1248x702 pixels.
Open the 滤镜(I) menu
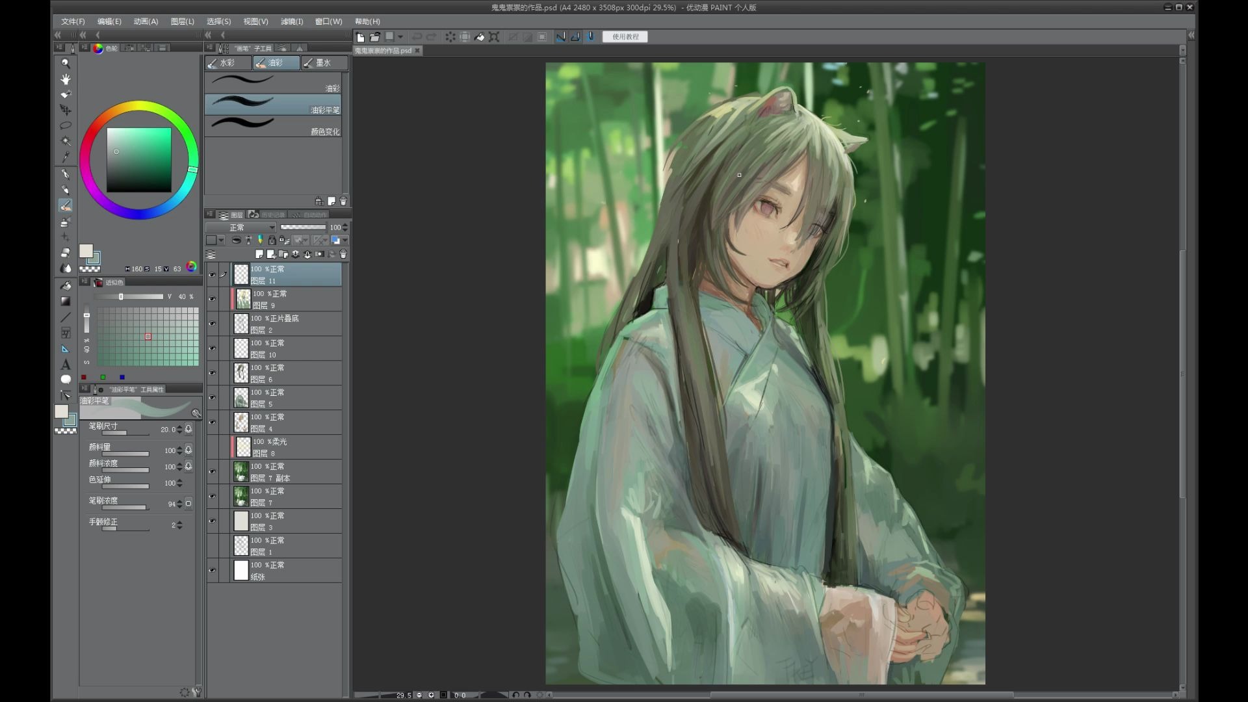coord(292,21)
